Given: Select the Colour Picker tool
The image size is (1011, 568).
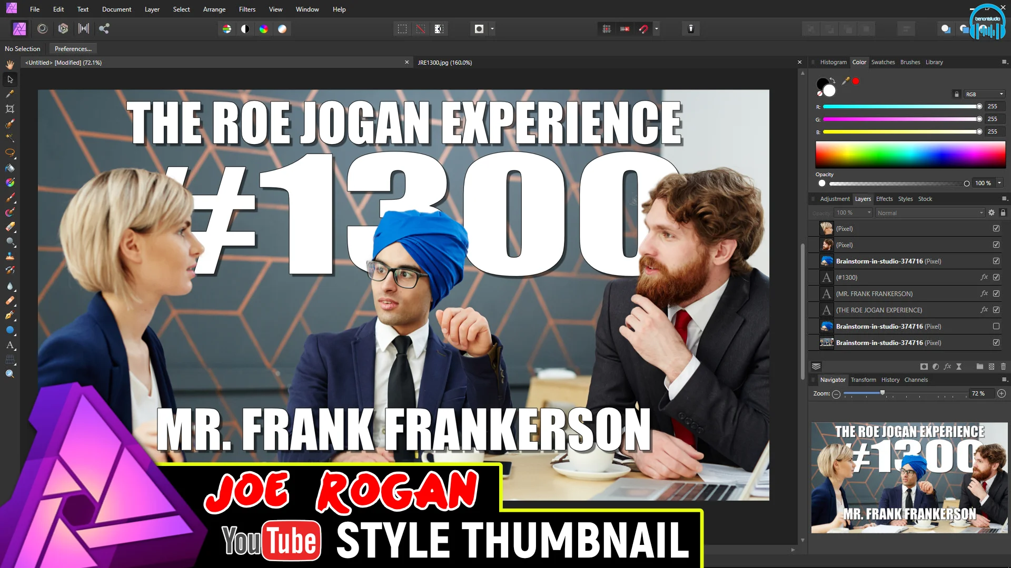Looking at the screenshot, I should (x=10, y=94).
